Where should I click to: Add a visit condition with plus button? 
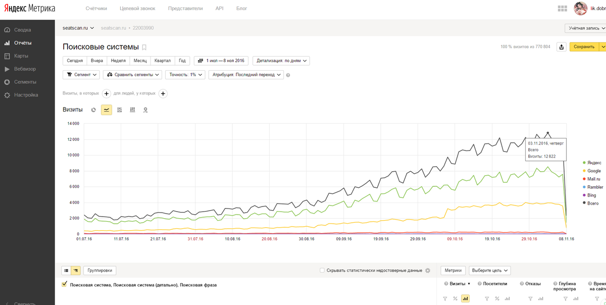click(107, 93)
